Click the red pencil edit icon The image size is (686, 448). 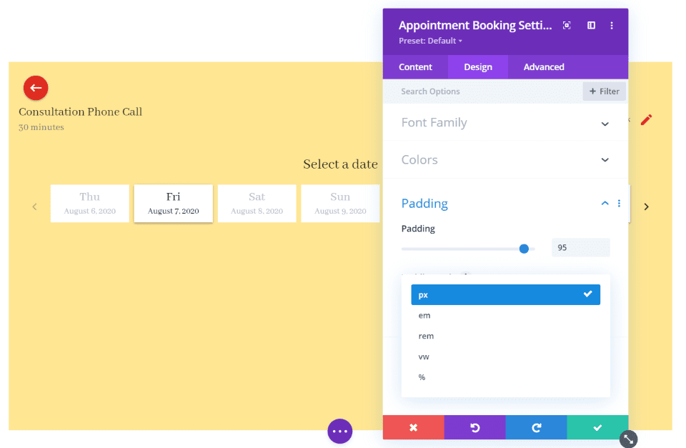647,120
